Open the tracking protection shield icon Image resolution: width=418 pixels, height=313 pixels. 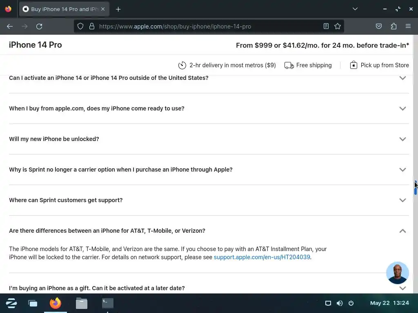tap(80, 26)
